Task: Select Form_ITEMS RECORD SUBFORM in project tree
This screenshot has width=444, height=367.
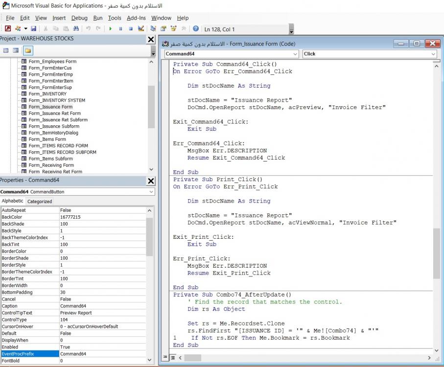Action: 62,152
